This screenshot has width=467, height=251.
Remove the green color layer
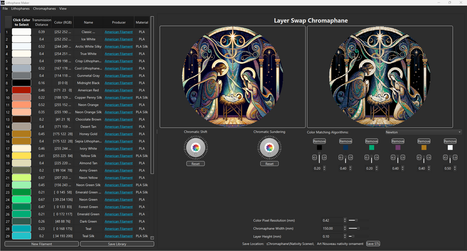[371, 141]
